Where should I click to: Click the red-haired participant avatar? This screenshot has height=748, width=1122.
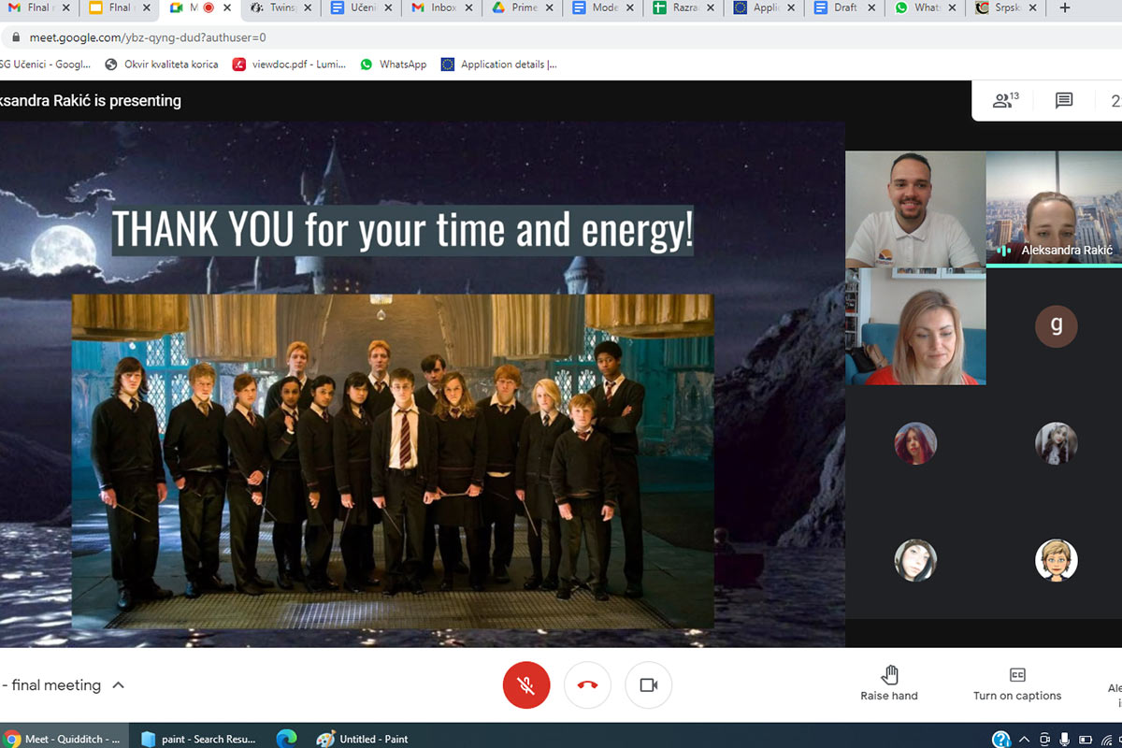tap(915, 443)
